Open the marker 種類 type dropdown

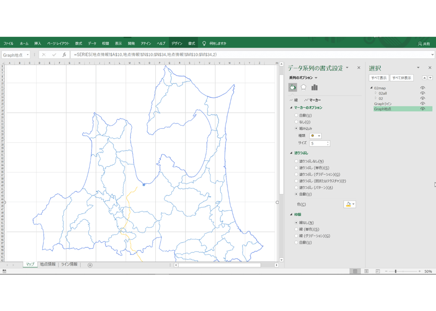coord(316,136)
